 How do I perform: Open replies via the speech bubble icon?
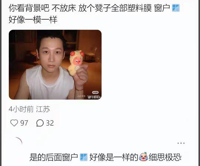pos(40,123)
